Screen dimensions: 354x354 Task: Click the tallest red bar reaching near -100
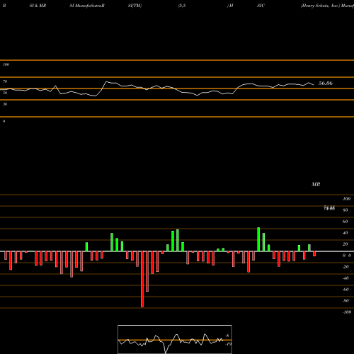click(142, 279)
